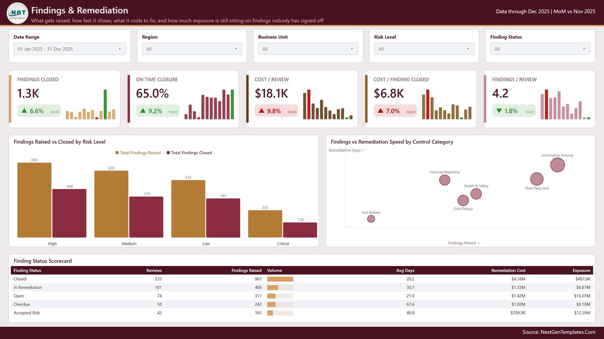Click the Findings / Review 1.8% MoM badge
The image size is (604, 339).
coord(514,111)
